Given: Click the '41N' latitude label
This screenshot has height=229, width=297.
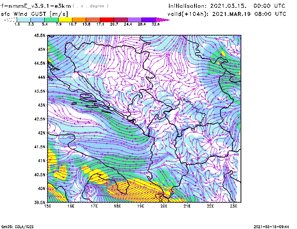Looking at the screenshot, I should coord(42,160).
